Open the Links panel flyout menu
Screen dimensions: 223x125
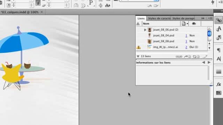[x=210, y=18]
